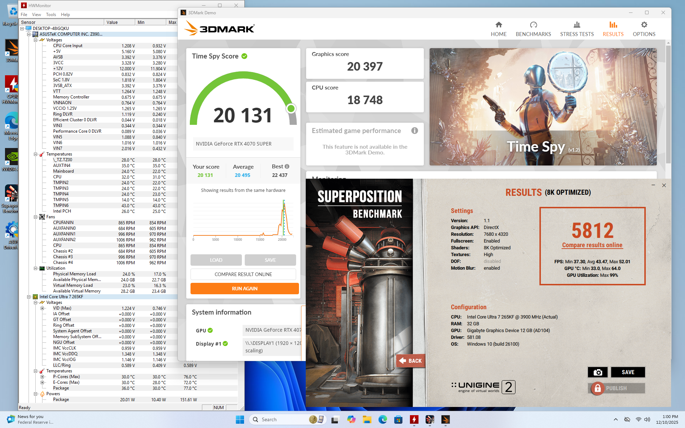Click info icon next to Best score
Screen dimensions: 685x428
pyautogui.click(x=287, y=167)
